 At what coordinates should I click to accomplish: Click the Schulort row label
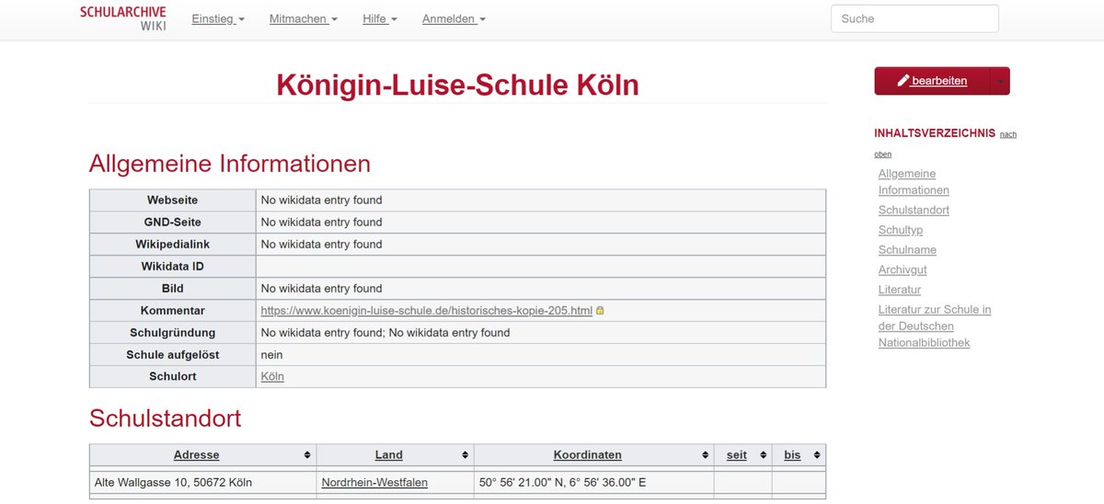point(172,377)
